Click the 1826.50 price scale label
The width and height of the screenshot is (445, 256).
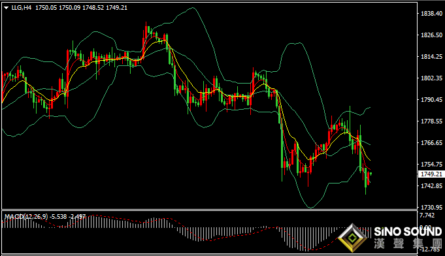(431, 35)
